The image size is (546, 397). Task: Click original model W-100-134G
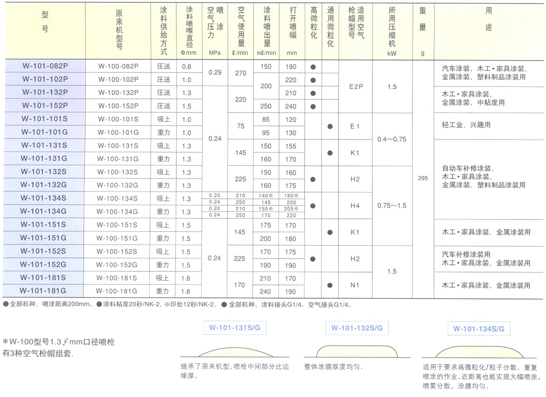[117, 211]
